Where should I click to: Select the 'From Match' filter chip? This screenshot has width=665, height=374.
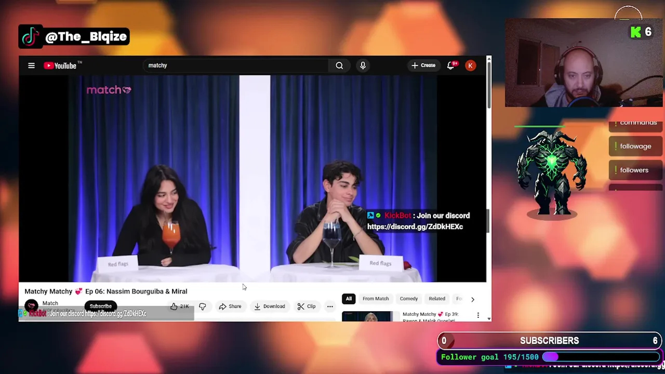(376, 299)
